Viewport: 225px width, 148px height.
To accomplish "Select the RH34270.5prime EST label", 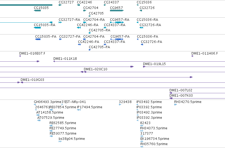I will [x=188, y=102].
